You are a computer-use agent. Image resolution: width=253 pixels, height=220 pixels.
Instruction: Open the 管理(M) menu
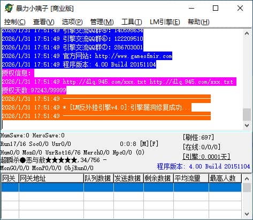pos(102,22)
